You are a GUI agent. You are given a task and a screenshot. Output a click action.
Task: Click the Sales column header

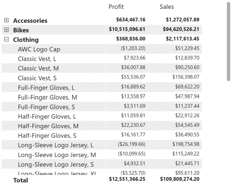coord(167,7)
